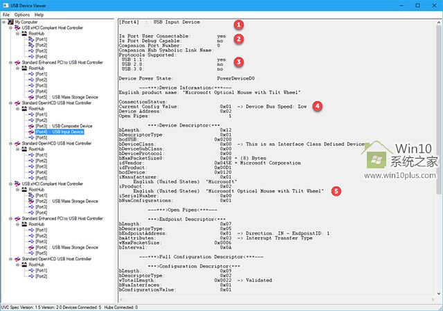The width and height of the screenshot is (443, 311).
Task: Click icon of [Port2] : USB Mass Storage Device
Action: 31,201
